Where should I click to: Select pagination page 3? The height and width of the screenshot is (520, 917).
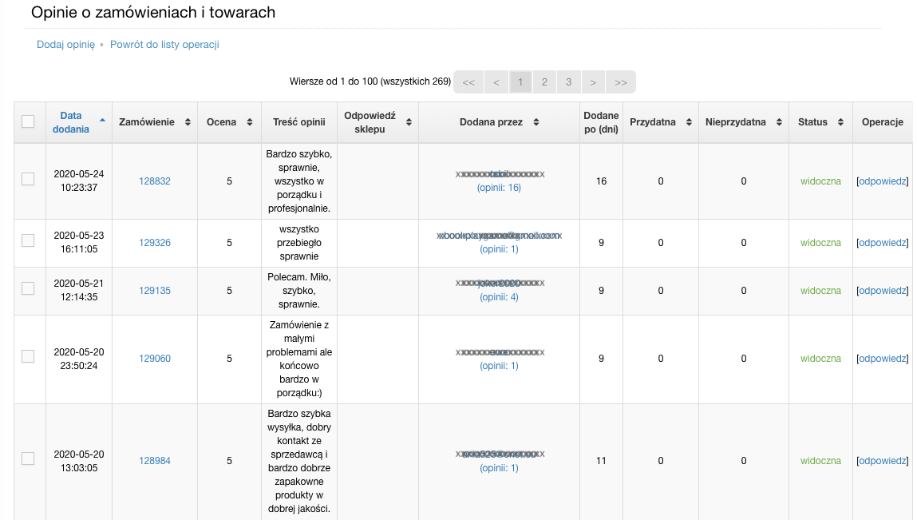[568, 82]
